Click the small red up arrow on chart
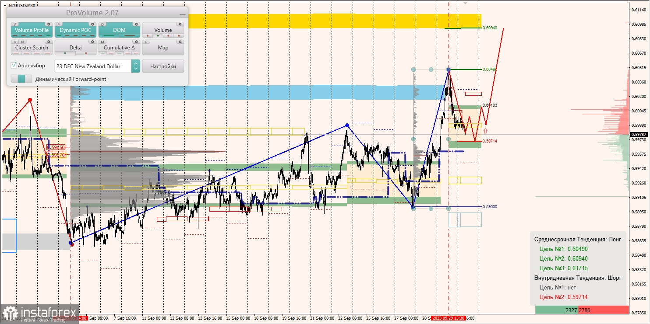The height and width of the screenshot is (324, 650). 485,130
